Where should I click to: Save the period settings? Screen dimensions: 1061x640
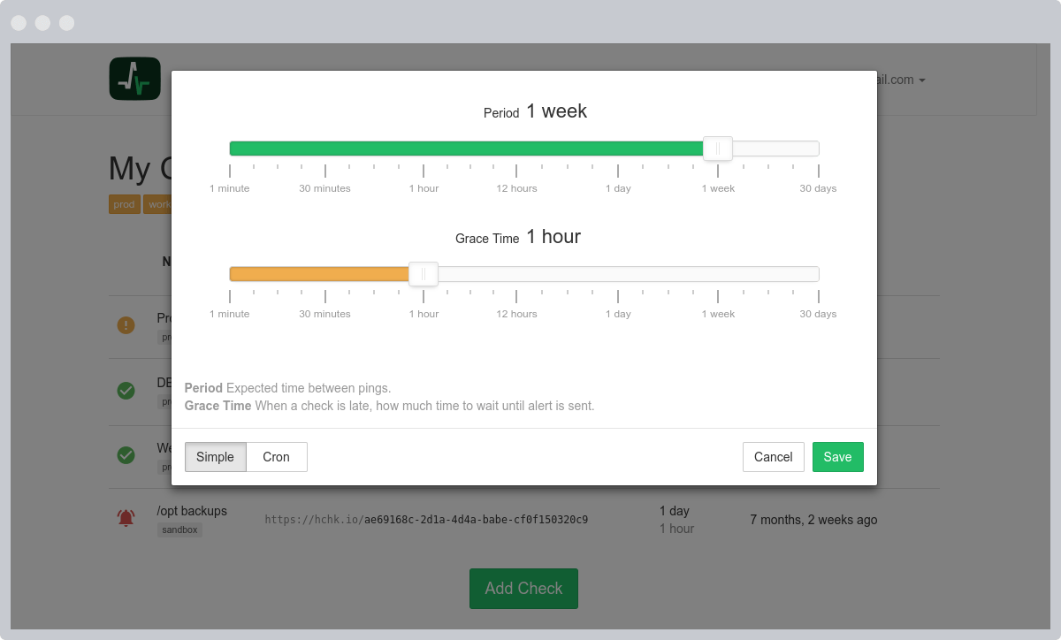coord(838,457)
